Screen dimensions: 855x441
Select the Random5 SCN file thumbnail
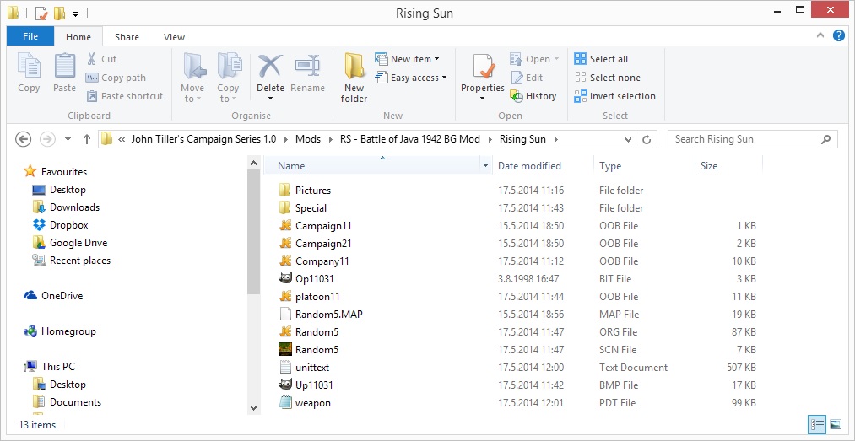pos(285,350)
